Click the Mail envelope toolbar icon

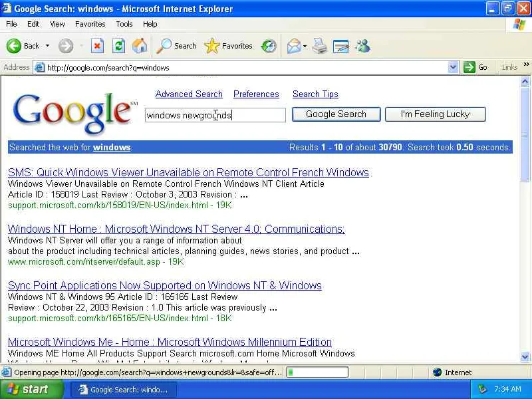(x=294, y=46)
